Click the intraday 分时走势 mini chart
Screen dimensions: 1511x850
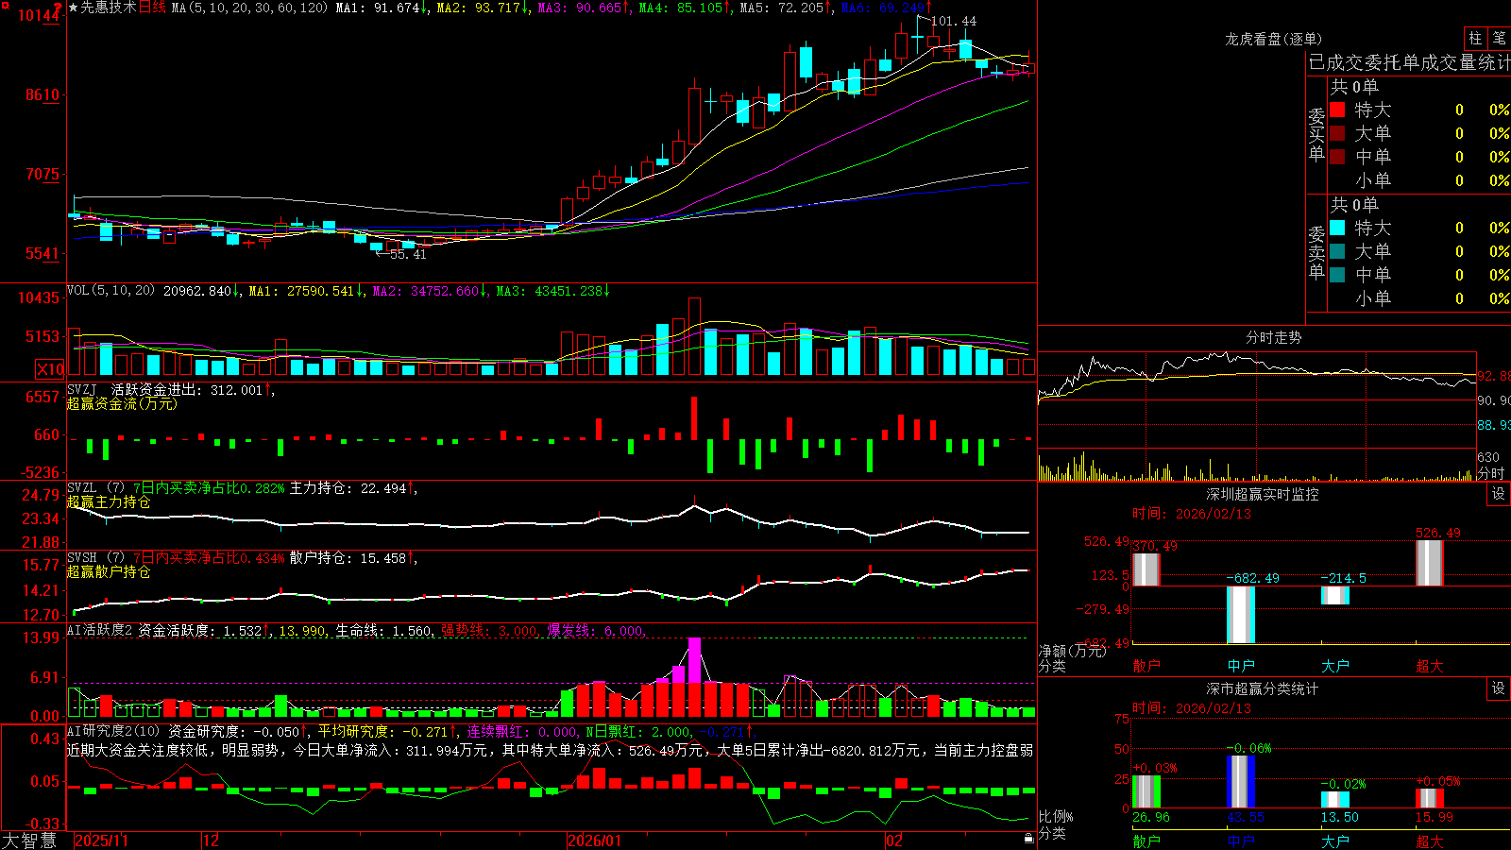click(1257, 416)
